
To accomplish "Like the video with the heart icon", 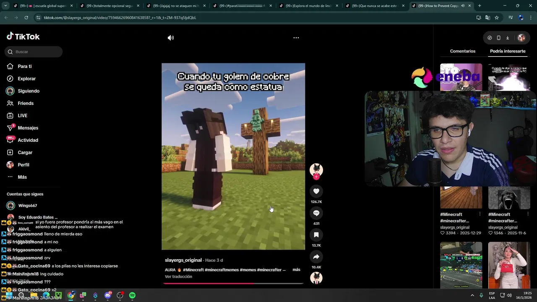I will pos(316,191).
